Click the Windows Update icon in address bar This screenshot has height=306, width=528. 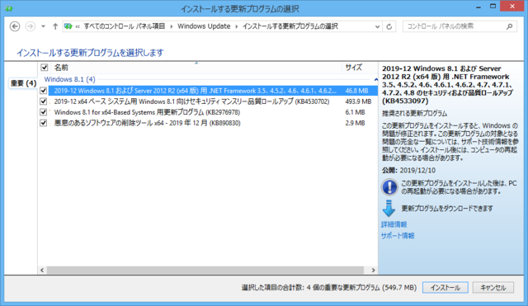pyautogui.click(x=68, y=26)
